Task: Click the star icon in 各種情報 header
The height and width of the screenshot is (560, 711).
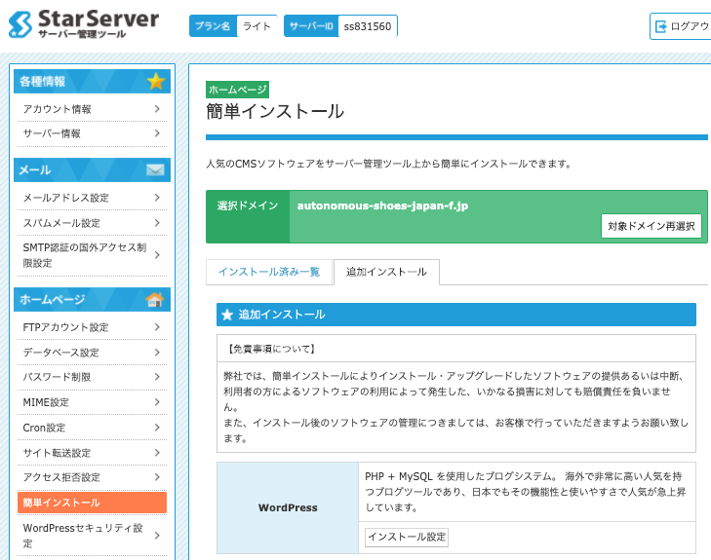Action: pyautogui.click(x=156, y=81)
